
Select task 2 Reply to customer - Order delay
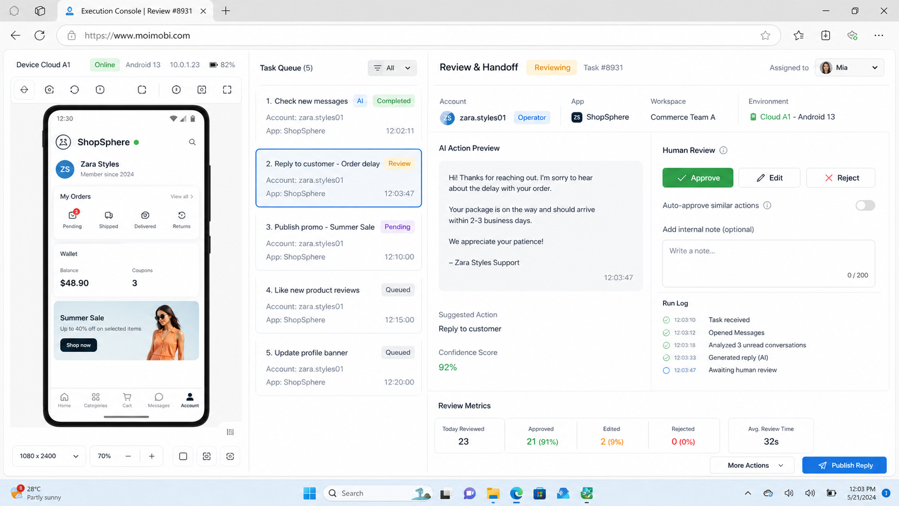[x=339, y=178]
